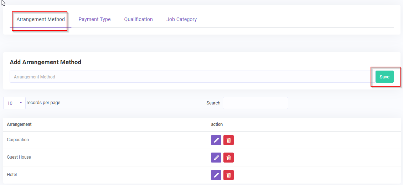Switch to the Arrangement Method tab
The image size is (403, 185).
point(41,19)
